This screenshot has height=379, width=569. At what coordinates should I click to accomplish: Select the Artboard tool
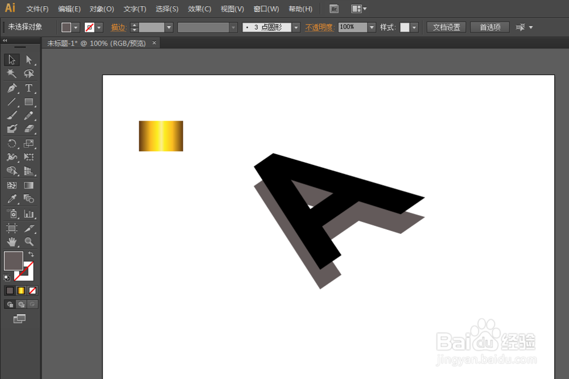[12, 228]
